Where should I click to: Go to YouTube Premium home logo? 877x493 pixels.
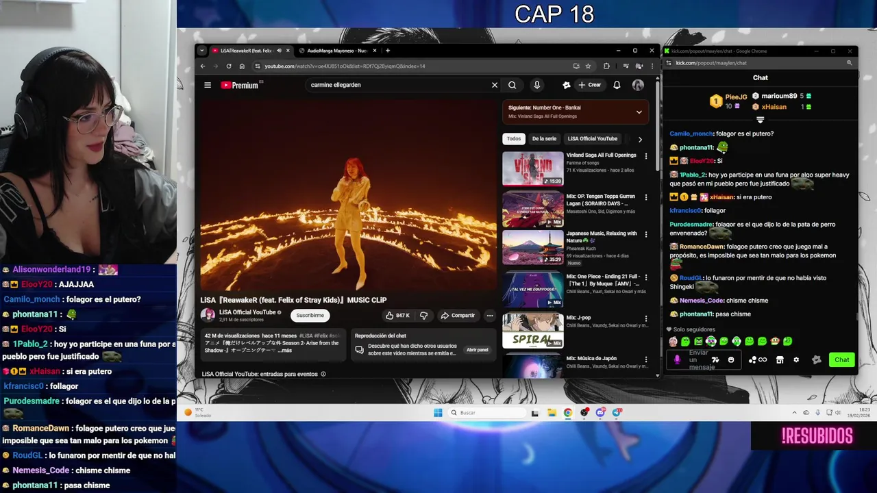[241, 85]
